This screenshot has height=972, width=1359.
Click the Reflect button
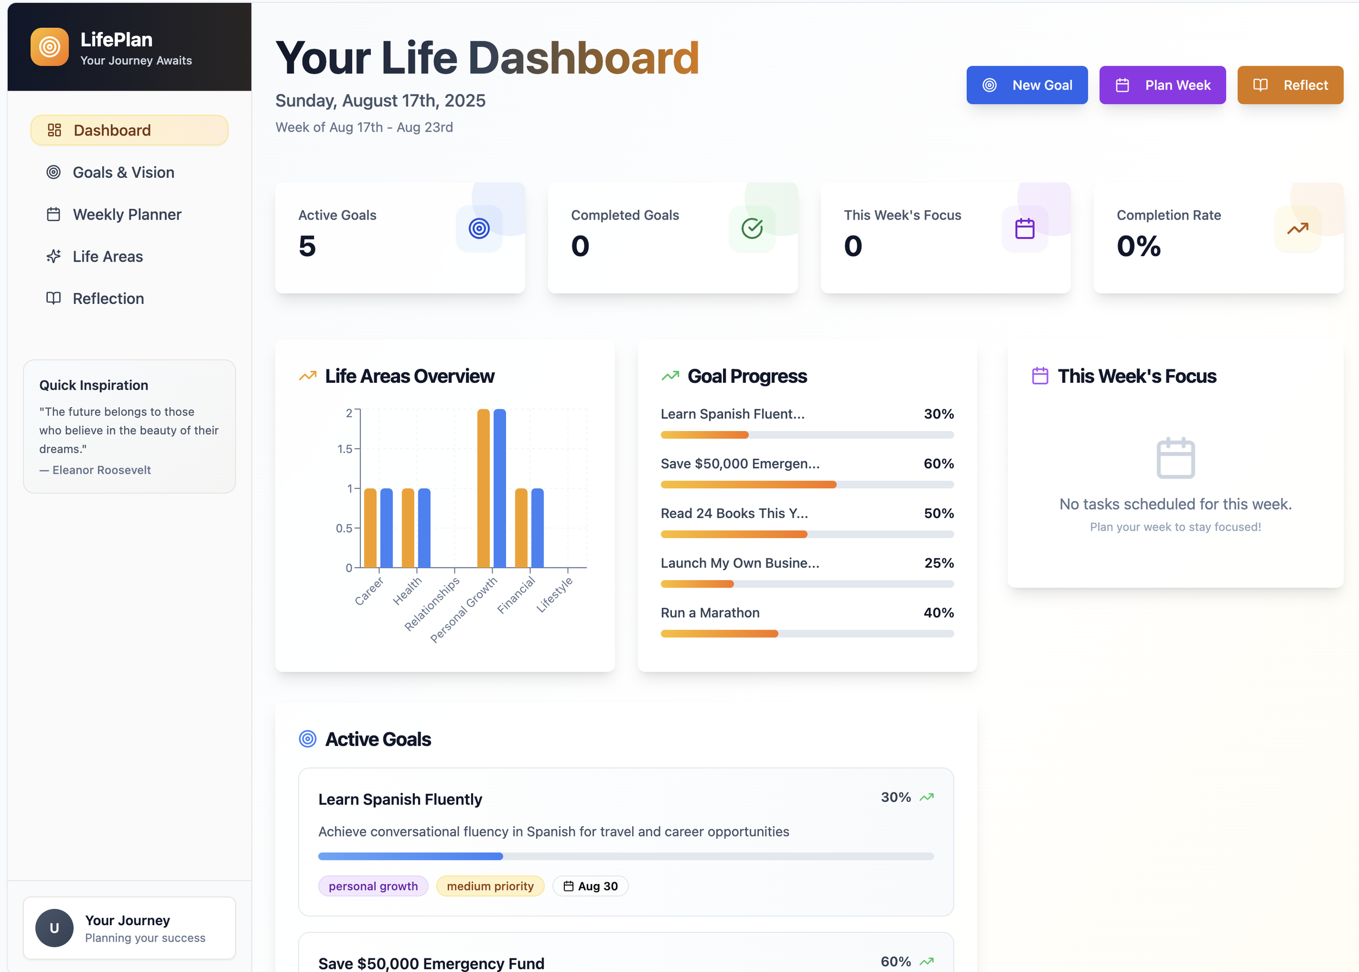[x=1290, y=85]
